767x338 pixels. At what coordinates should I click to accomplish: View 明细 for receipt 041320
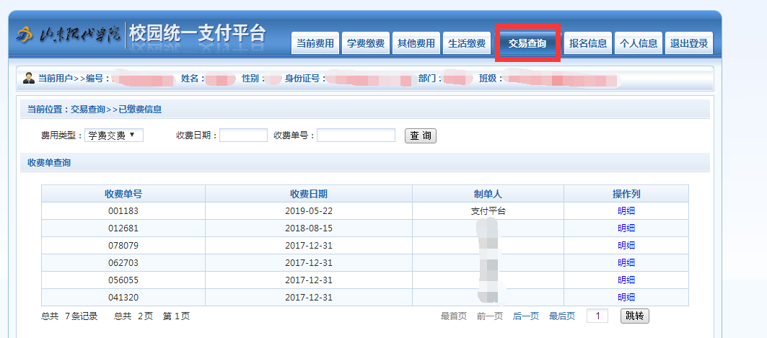click(626, 298)
